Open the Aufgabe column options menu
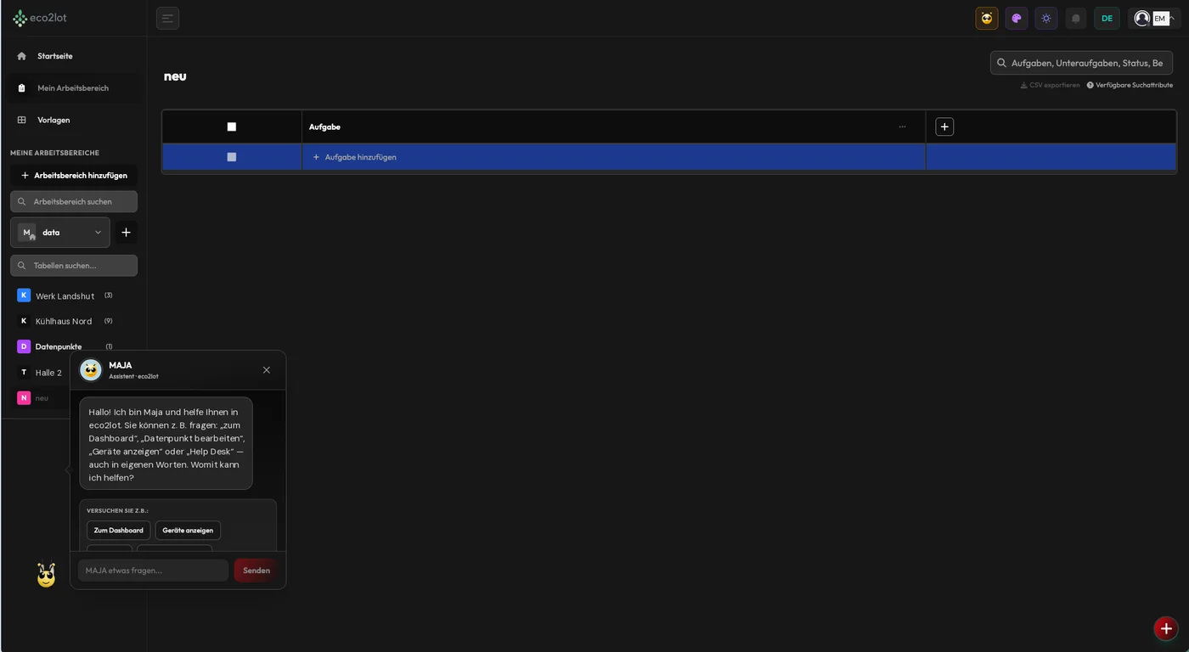1189x652 pixels. (x=902, y=127)
